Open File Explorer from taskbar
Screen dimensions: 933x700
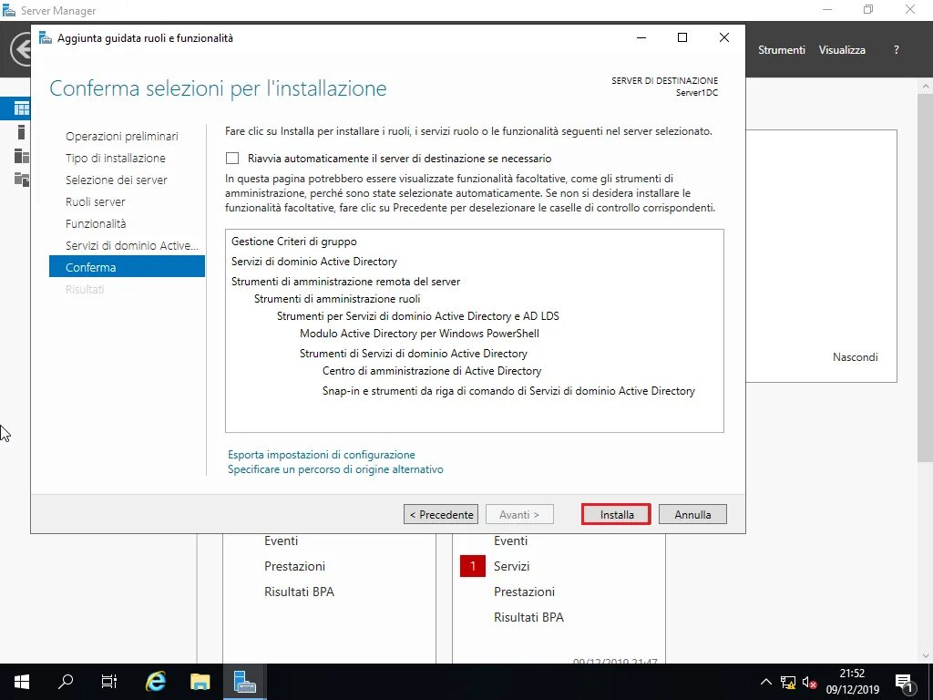[x=200, y=682]
